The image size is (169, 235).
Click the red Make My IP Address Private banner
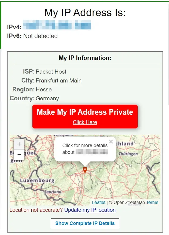point(85,112)
